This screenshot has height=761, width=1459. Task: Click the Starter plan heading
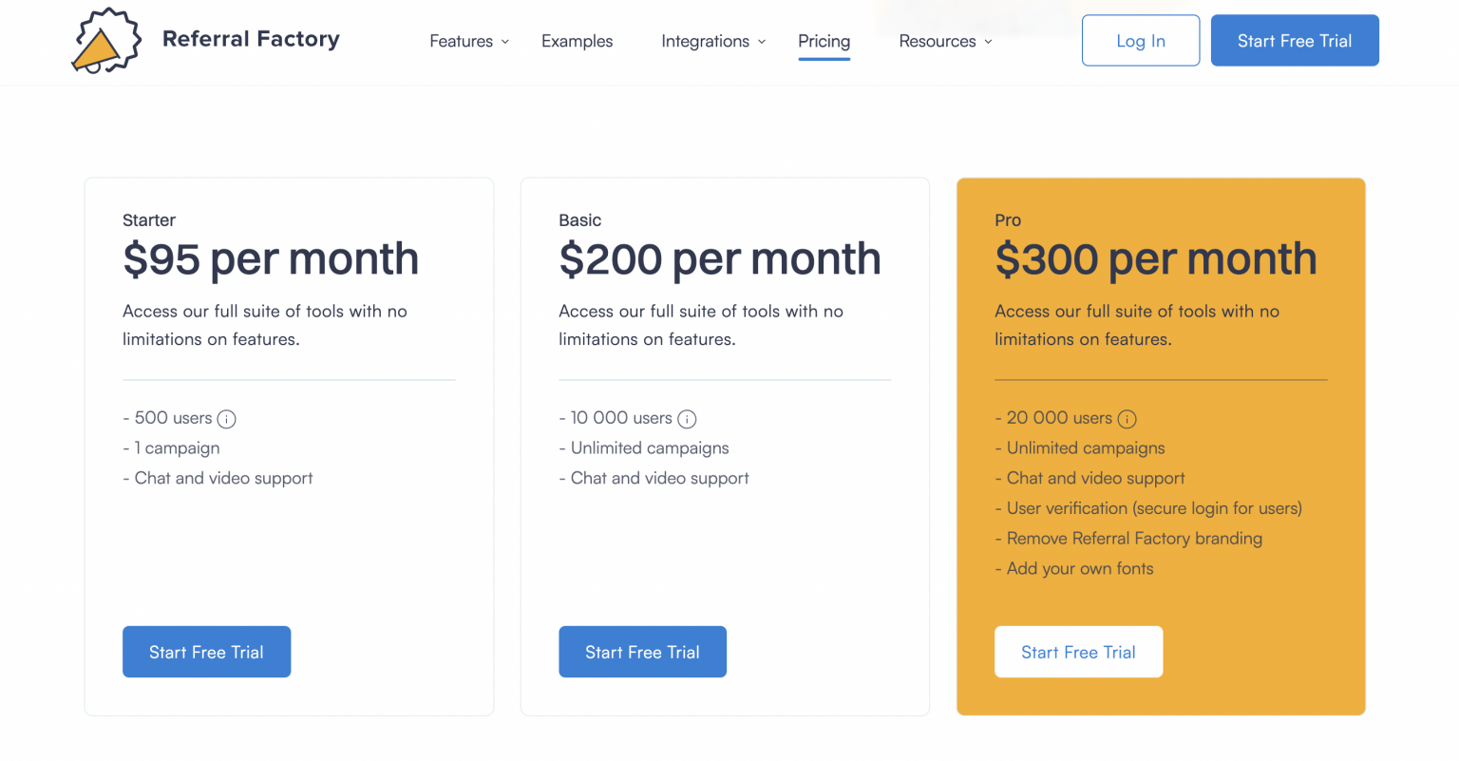149,219
